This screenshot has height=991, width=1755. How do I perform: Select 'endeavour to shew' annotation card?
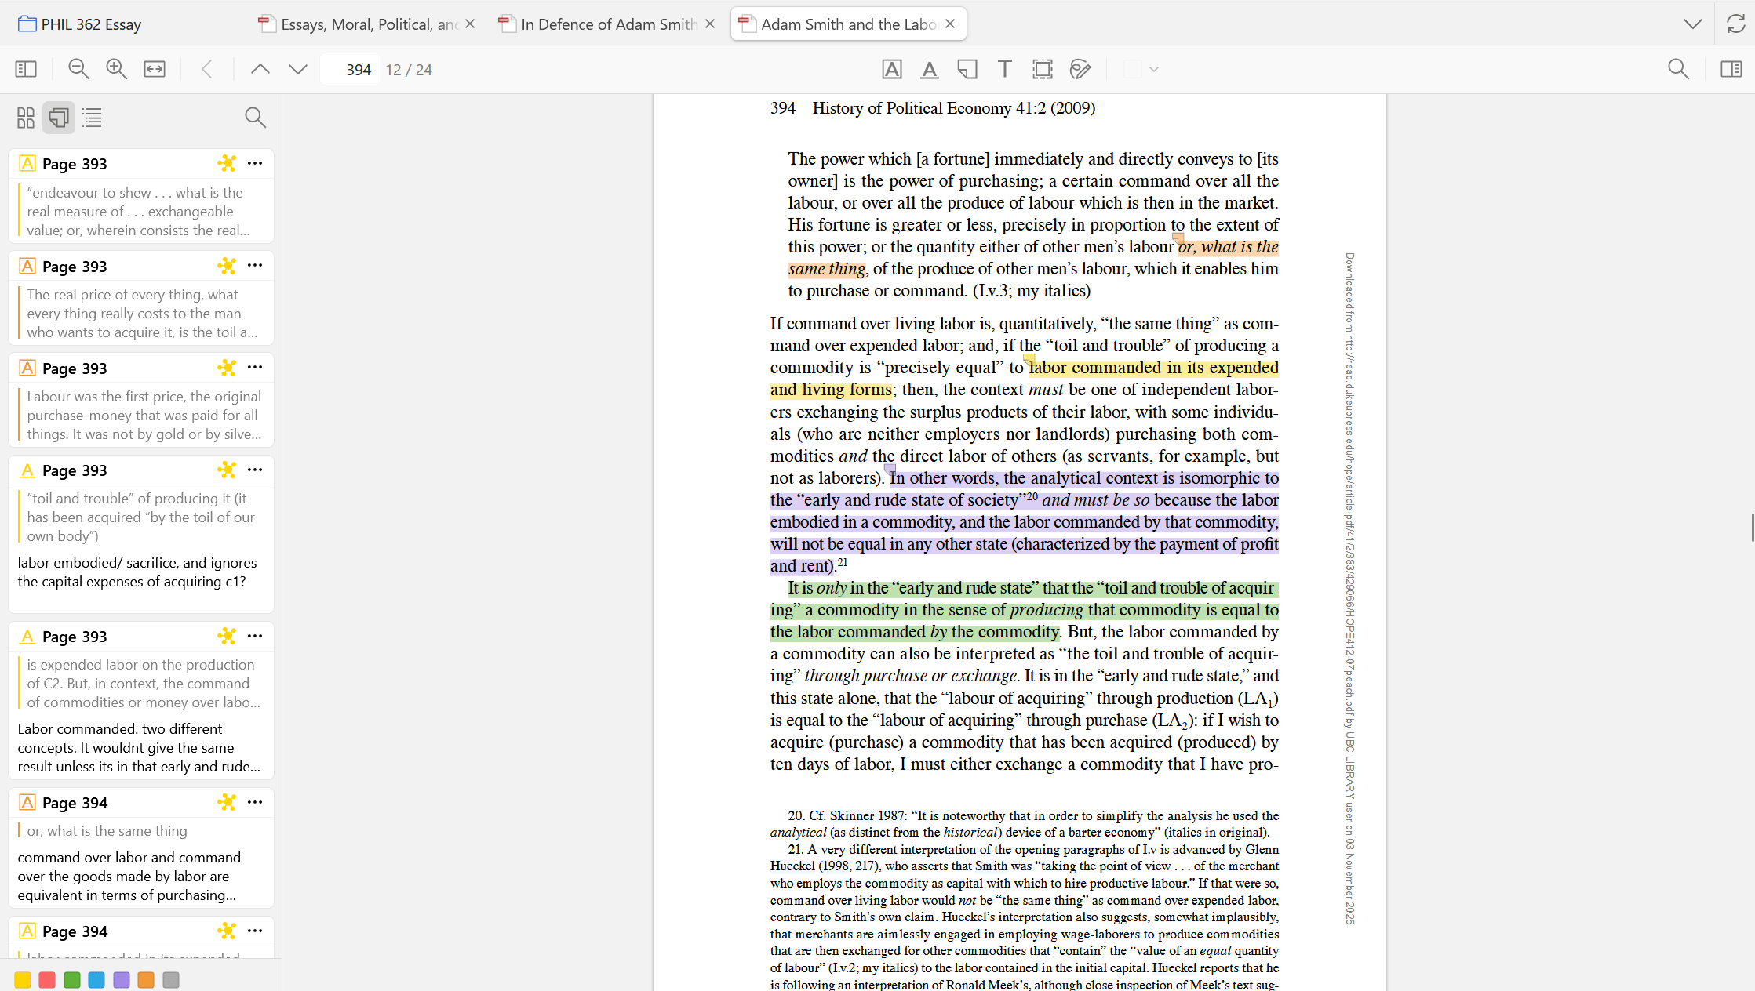[x=141, y=196]
